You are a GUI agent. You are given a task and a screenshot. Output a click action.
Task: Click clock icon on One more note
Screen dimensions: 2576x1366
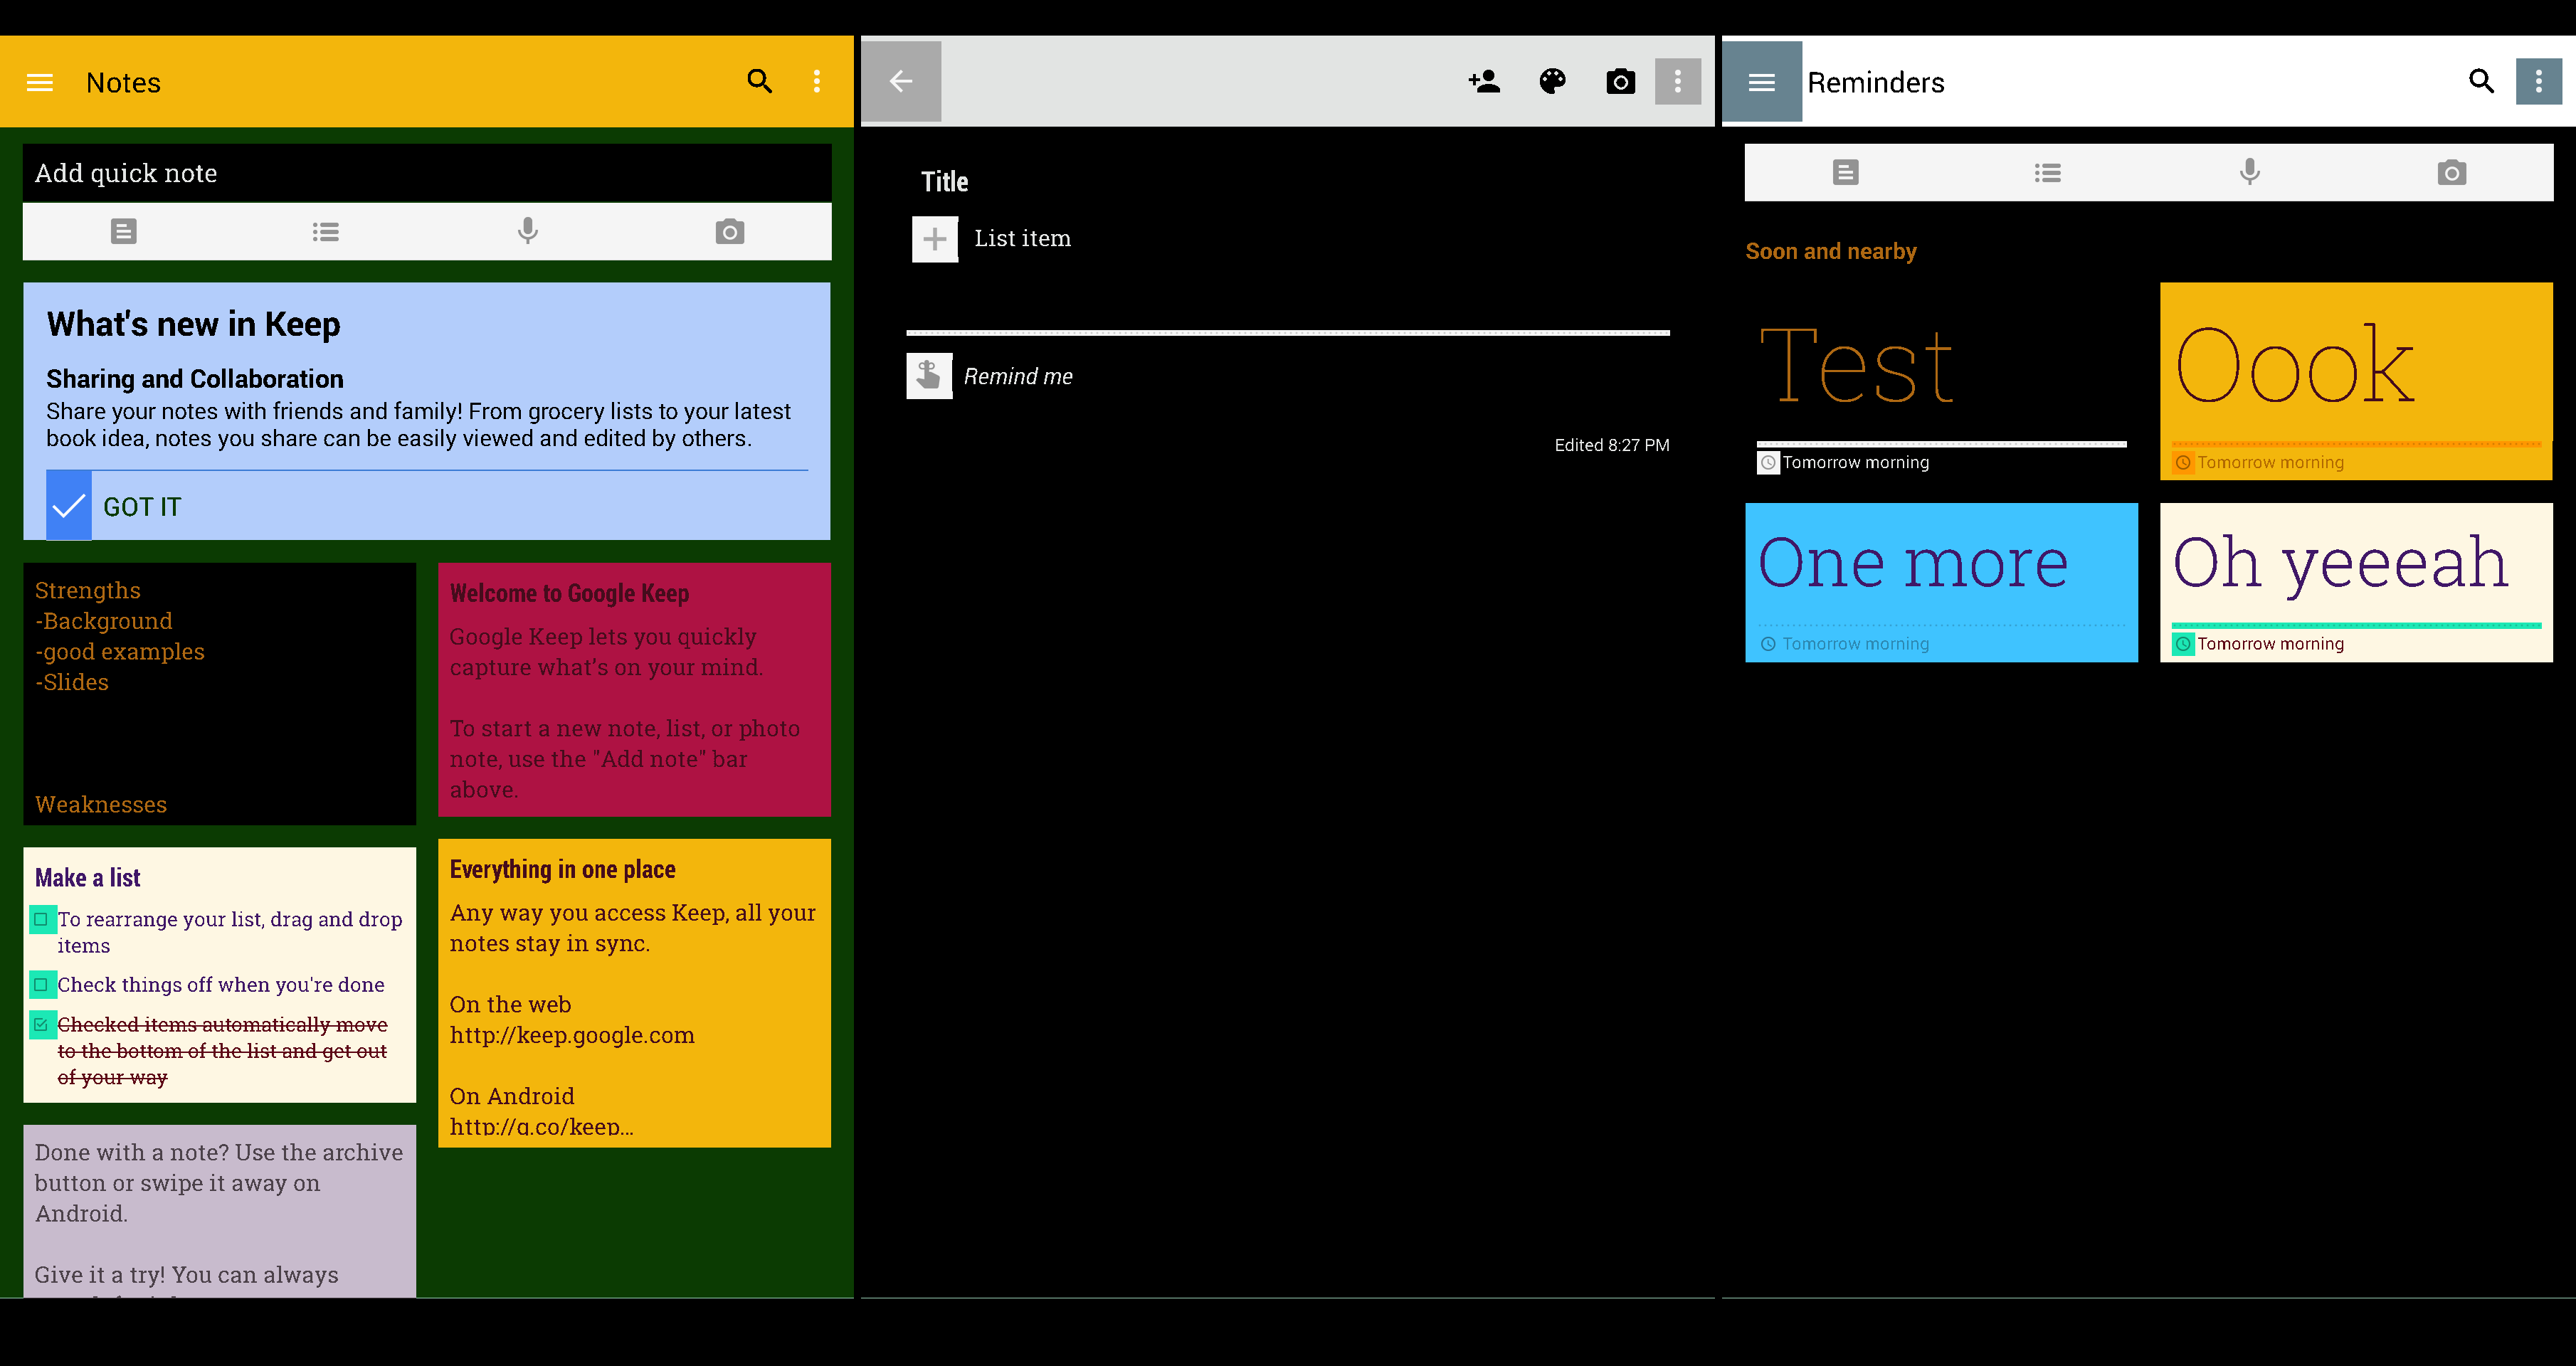click(1768, 644)
